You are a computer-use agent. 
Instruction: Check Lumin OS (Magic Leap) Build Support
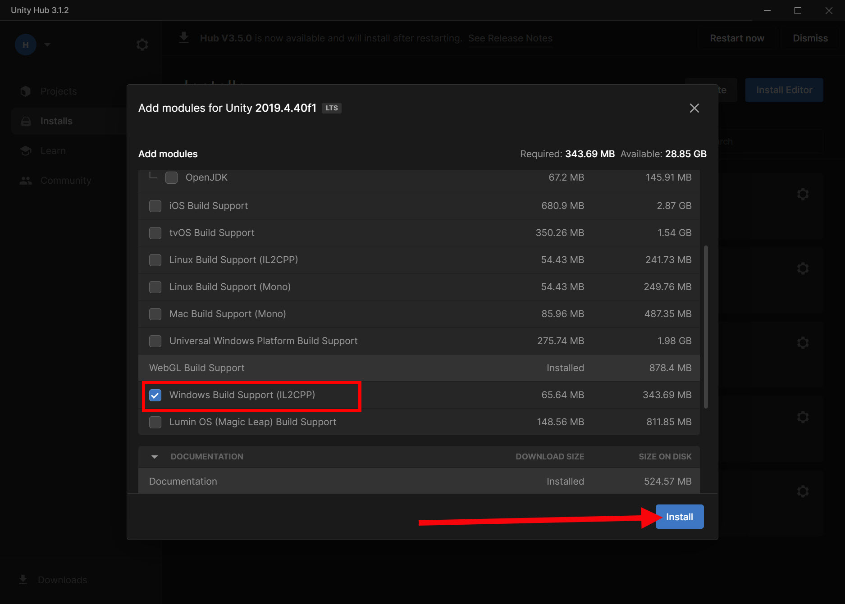155,422
